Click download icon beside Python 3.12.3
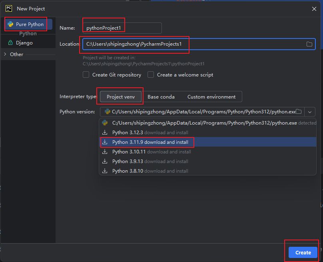This screenshot has width=323, height=262. click(x=105, y=133)
